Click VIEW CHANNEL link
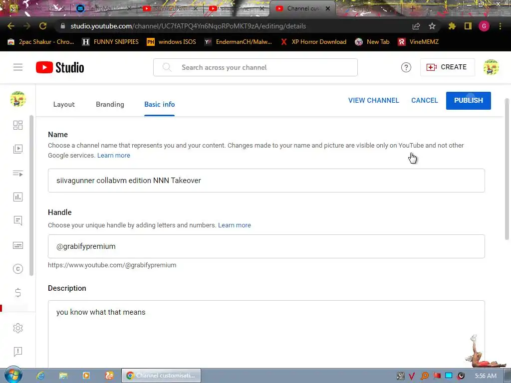The height and width of the screenshot is (383, 511). [x=373, y=100]
